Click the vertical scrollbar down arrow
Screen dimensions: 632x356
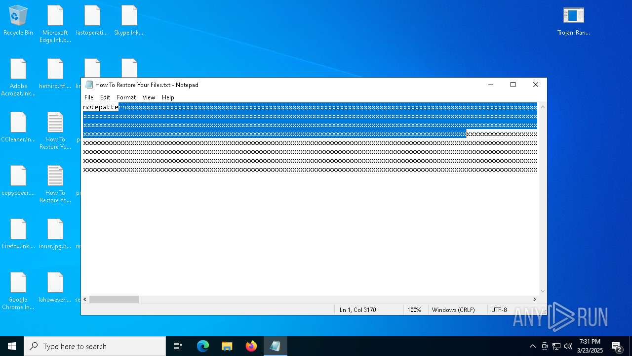click(x=543, y=291)
